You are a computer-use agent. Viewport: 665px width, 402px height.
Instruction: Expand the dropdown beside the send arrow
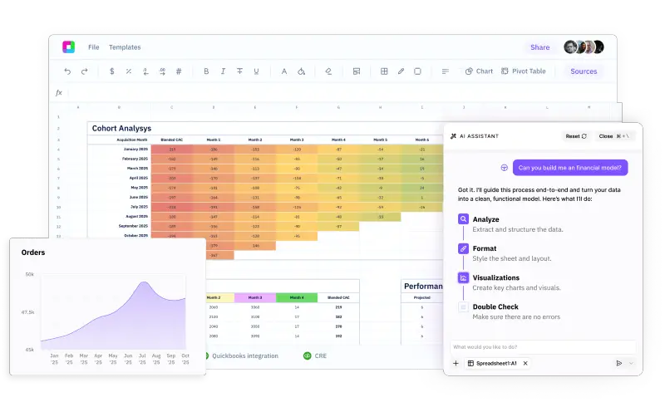pyautogui.click(x=631, y=363)
